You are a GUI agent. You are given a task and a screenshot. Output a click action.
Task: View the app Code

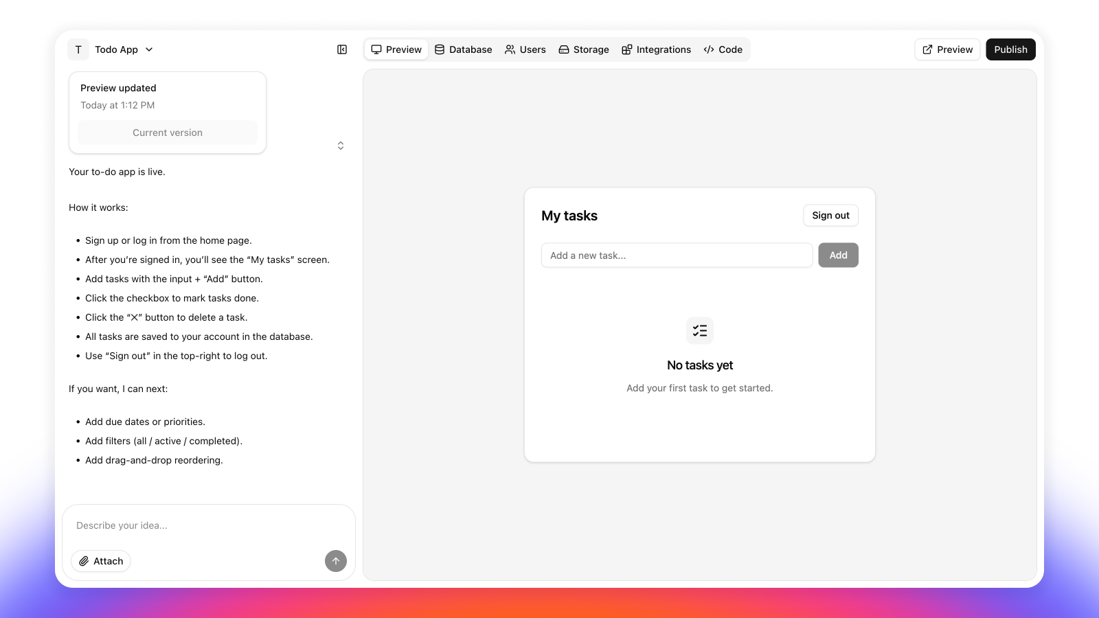pyautogui.click(x=723, y=49)
